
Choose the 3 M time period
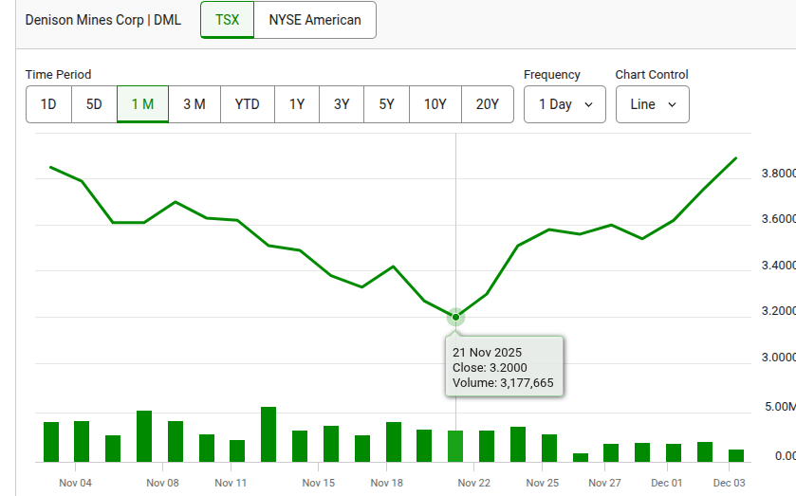click(194, 104)
